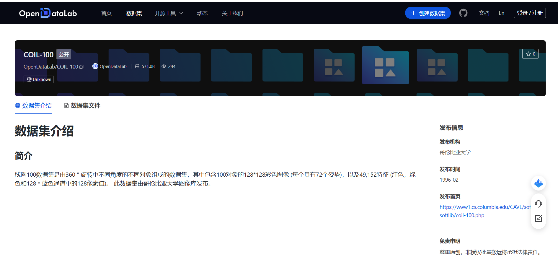Click the 免责申明 heading
Viewport: 558px width, 257px height.
pos(450,241)
